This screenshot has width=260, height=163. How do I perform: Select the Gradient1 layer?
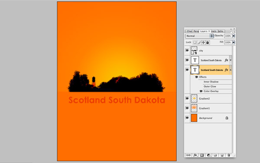coord(208,108)
